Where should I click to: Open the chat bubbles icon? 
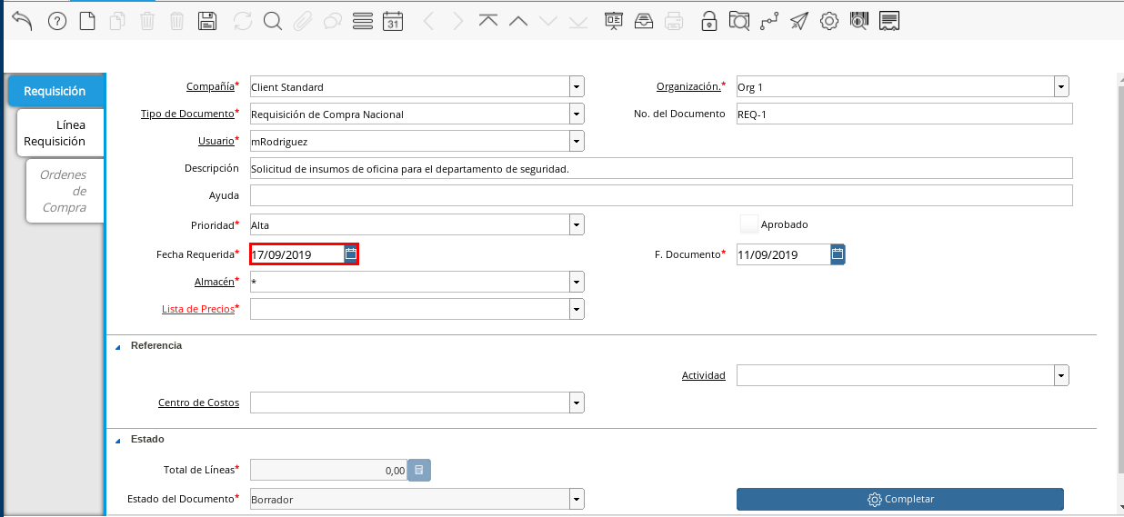pos(333,21)
